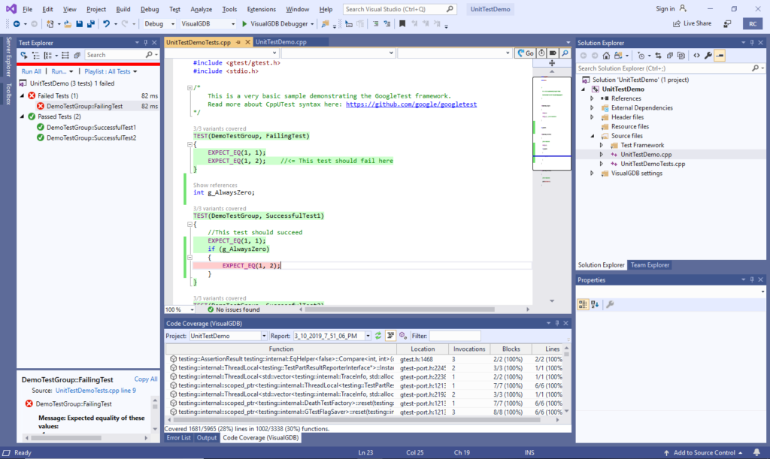Click Sync with Active Document icon
This screenshot has width=770, height=459.
(657, 55)
